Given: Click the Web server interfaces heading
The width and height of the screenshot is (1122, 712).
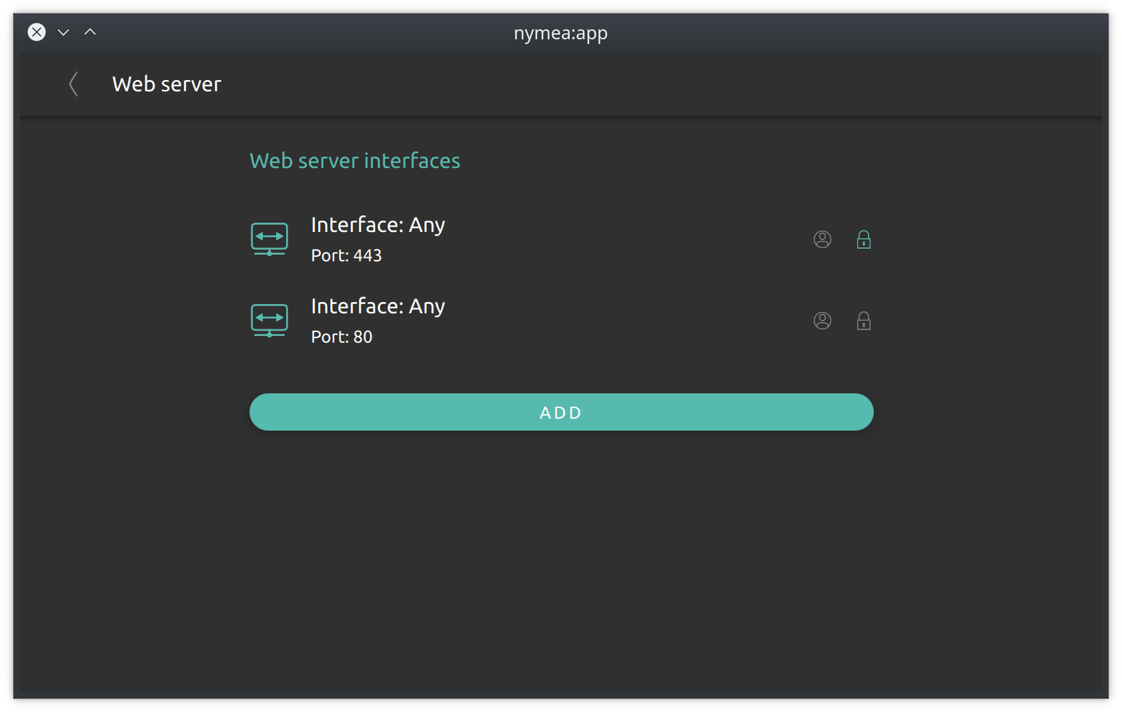Looking at the screenshot, I should (355, 161).
